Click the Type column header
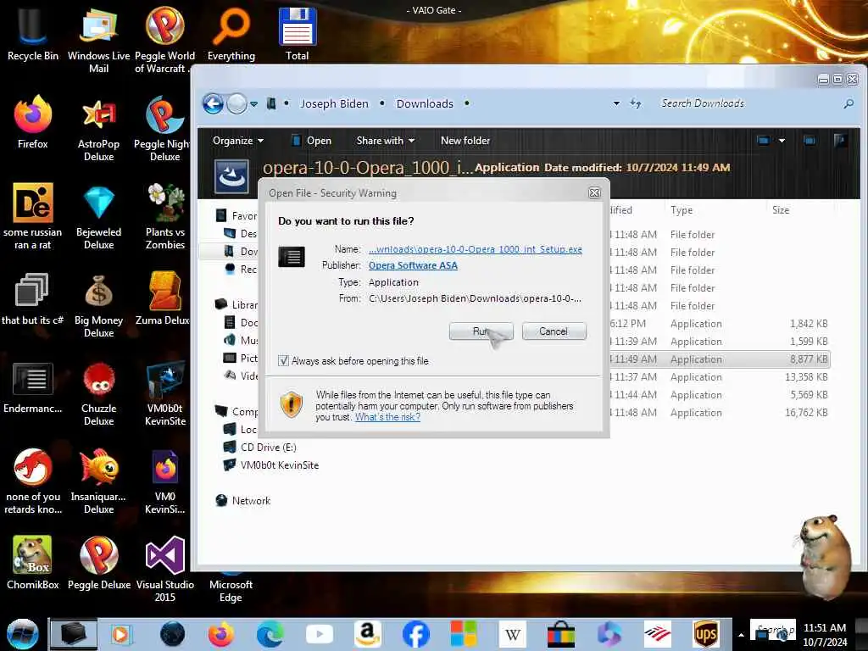Image resolution: width=868 pixels, height=651 pixels. pyautogui.click(x=682, y=210)
